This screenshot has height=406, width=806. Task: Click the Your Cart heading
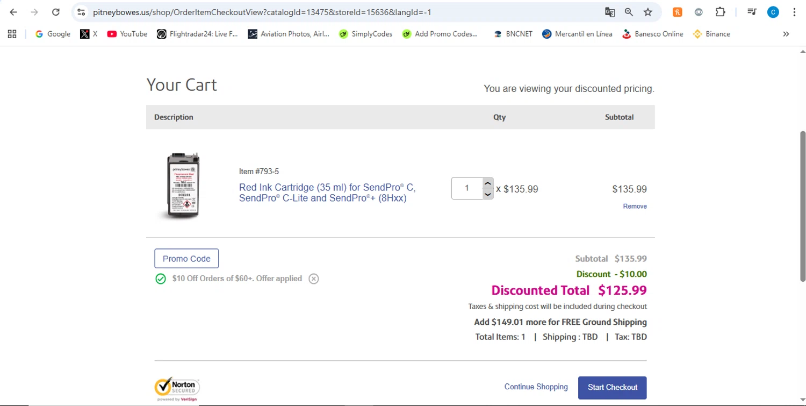pos(182,84)
